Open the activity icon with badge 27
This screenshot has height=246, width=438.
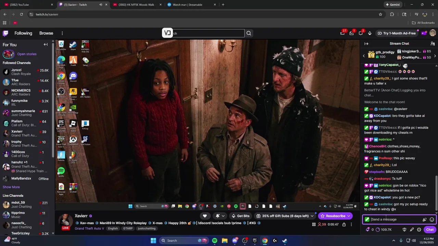343,33
